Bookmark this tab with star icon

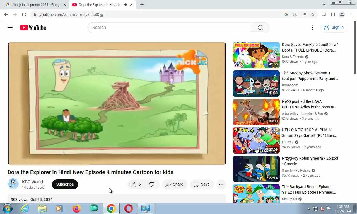[x=313, y=14]
